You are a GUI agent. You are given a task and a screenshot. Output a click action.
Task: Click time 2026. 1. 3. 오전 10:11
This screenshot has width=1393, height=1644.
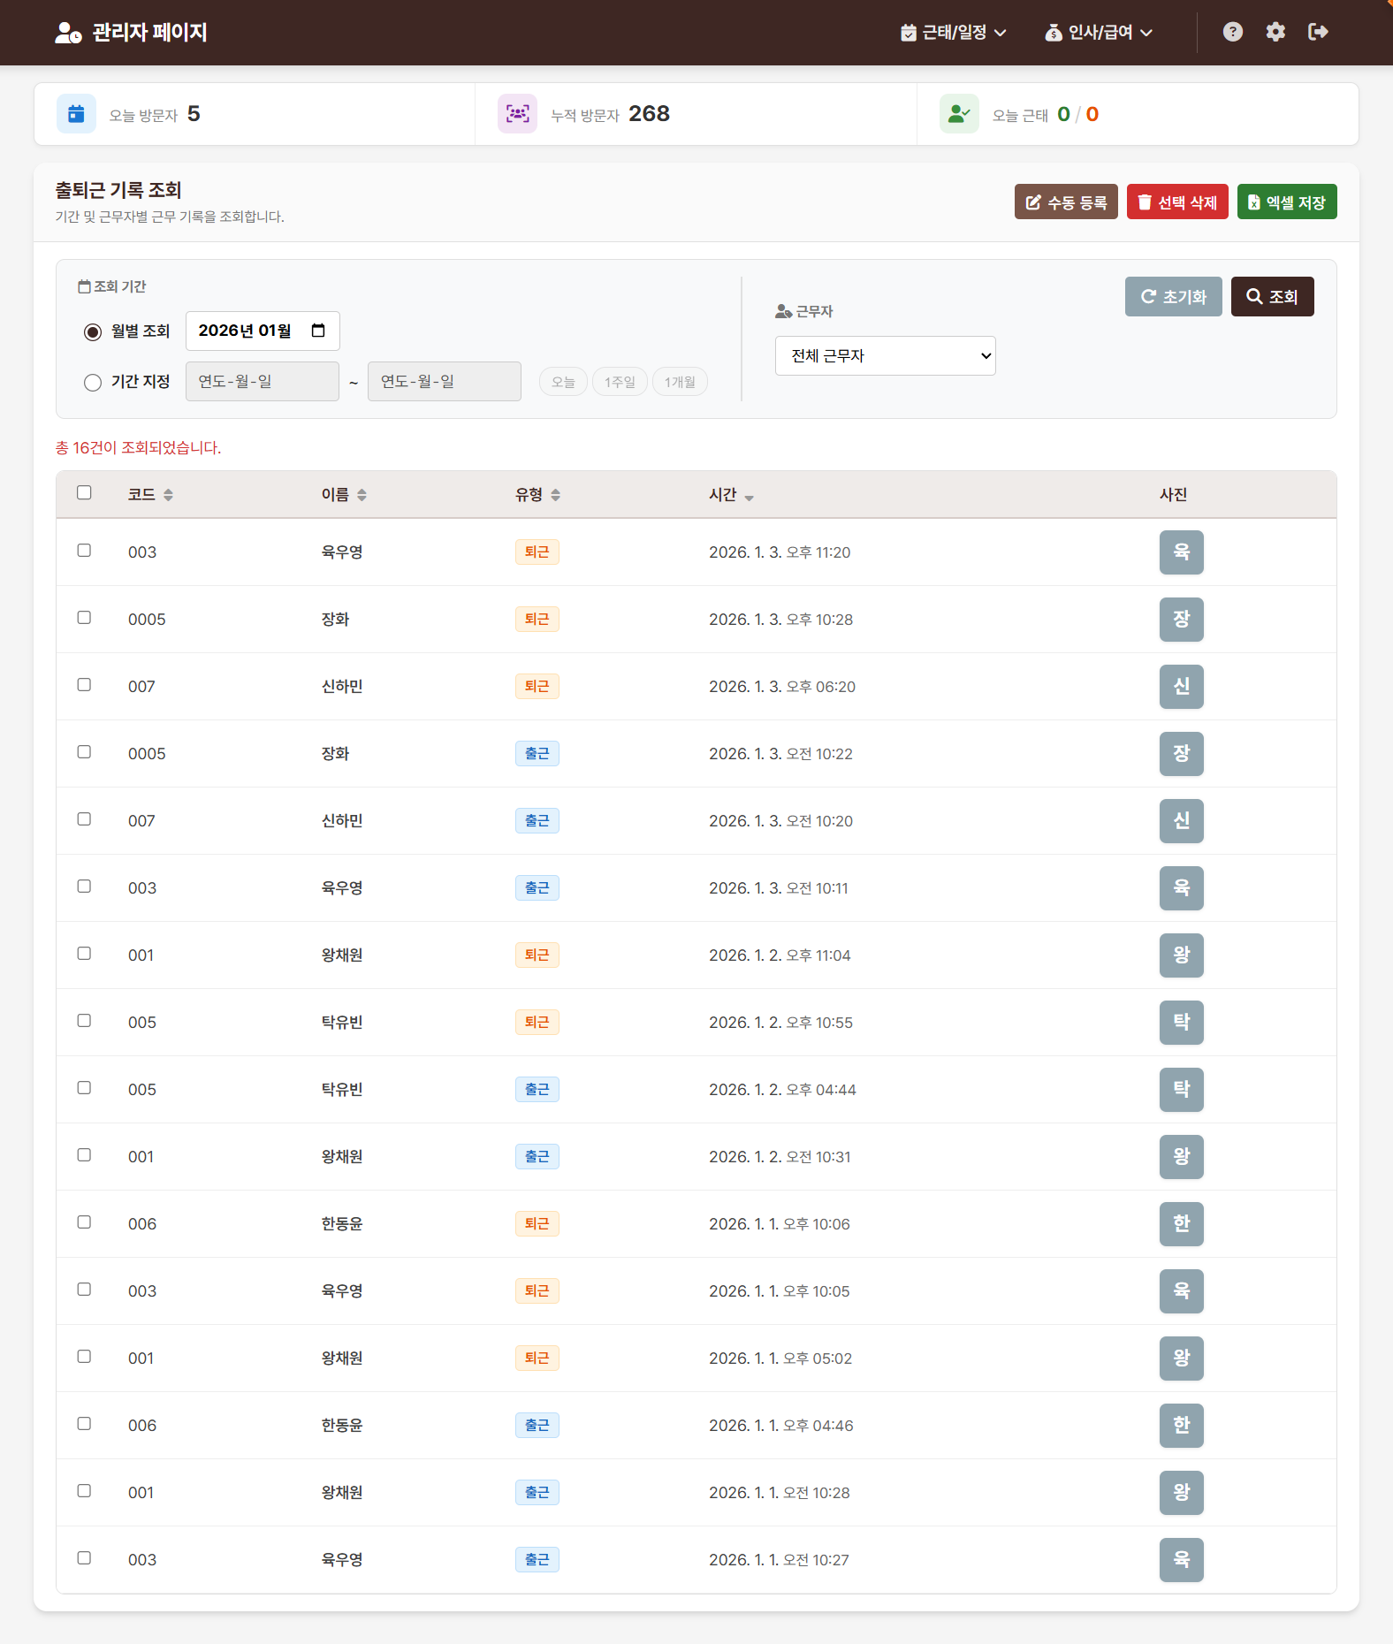tap(779, 888)
